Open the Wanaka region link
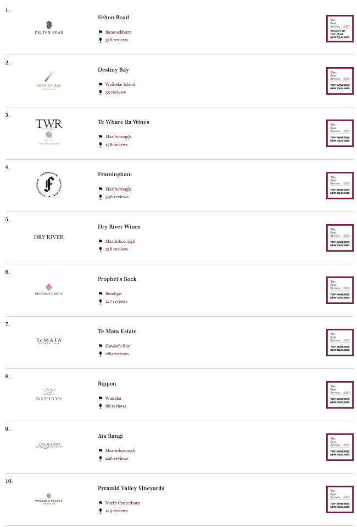 click(x=113, y=398)
